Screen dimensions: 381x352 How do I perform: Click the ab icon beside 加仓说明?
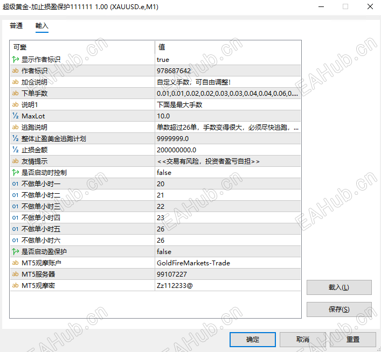click(15, 82)
